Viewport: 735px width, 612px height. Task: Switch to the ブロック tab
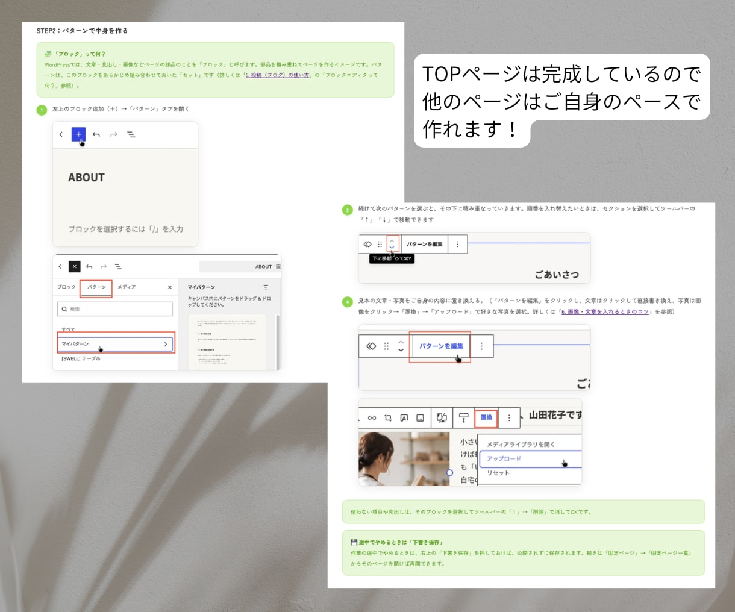pyautogui.click(x=66, y=287)
